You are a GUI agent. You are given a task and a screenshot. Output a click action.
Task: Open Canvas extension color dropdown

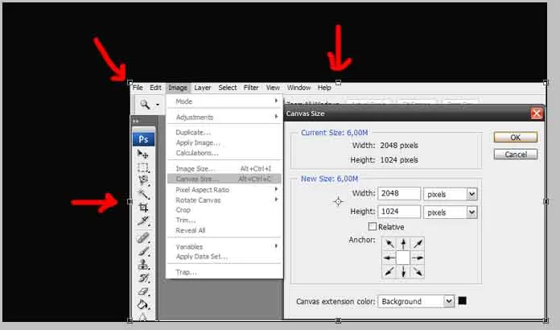coord(449,301)
